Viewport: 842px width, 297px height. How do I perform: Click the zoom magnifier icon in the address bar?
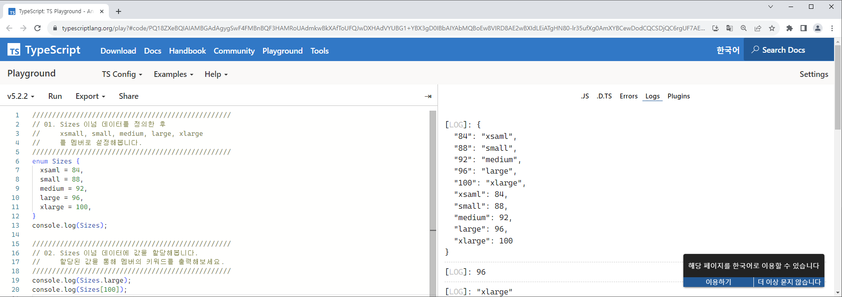click(744, 28)
